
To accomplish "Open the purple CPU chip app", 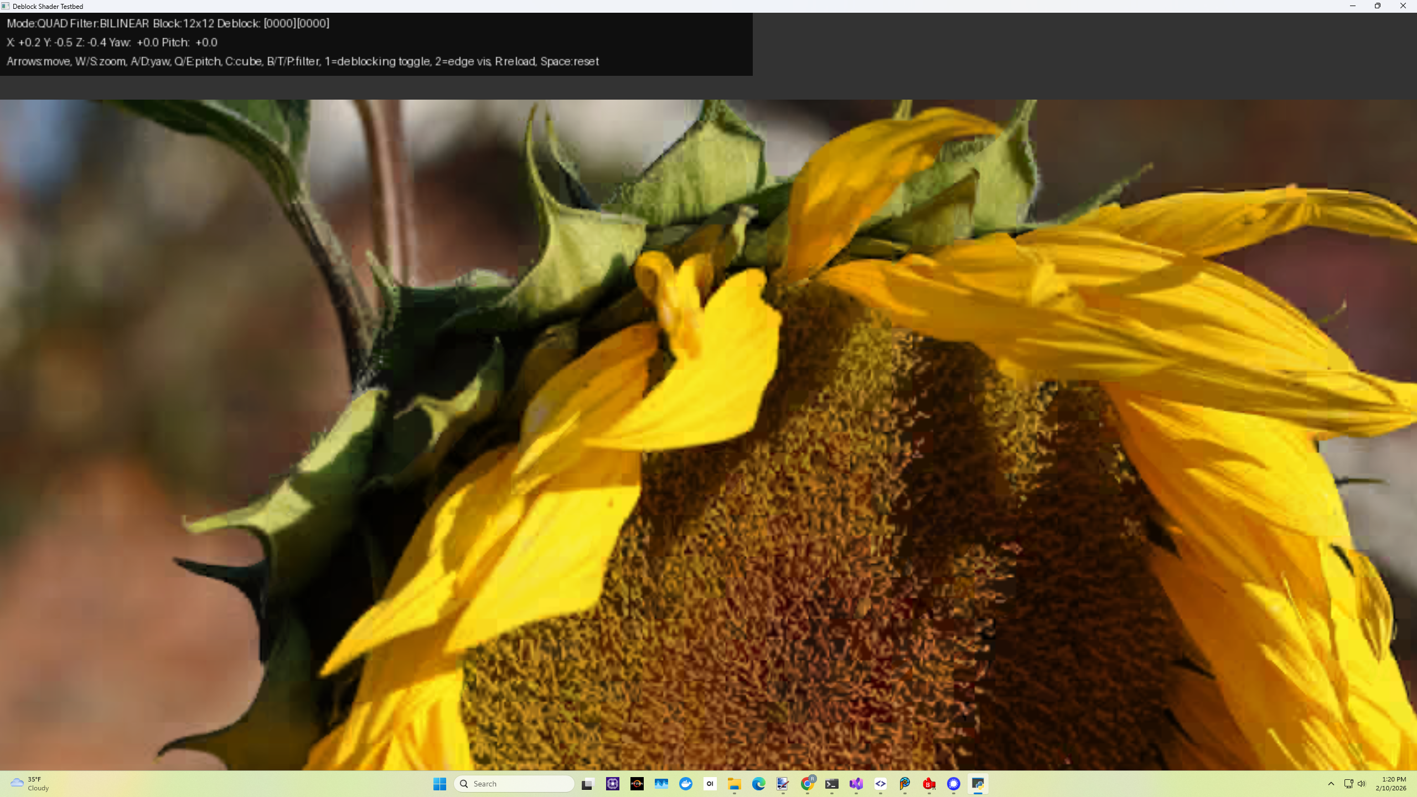I will coord(612,784).
